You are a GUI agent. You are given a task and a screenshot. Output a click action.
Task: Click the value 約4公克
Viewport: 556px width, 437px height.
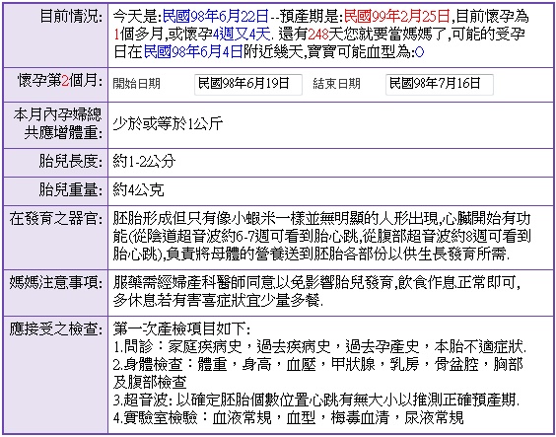pos(139,190)
